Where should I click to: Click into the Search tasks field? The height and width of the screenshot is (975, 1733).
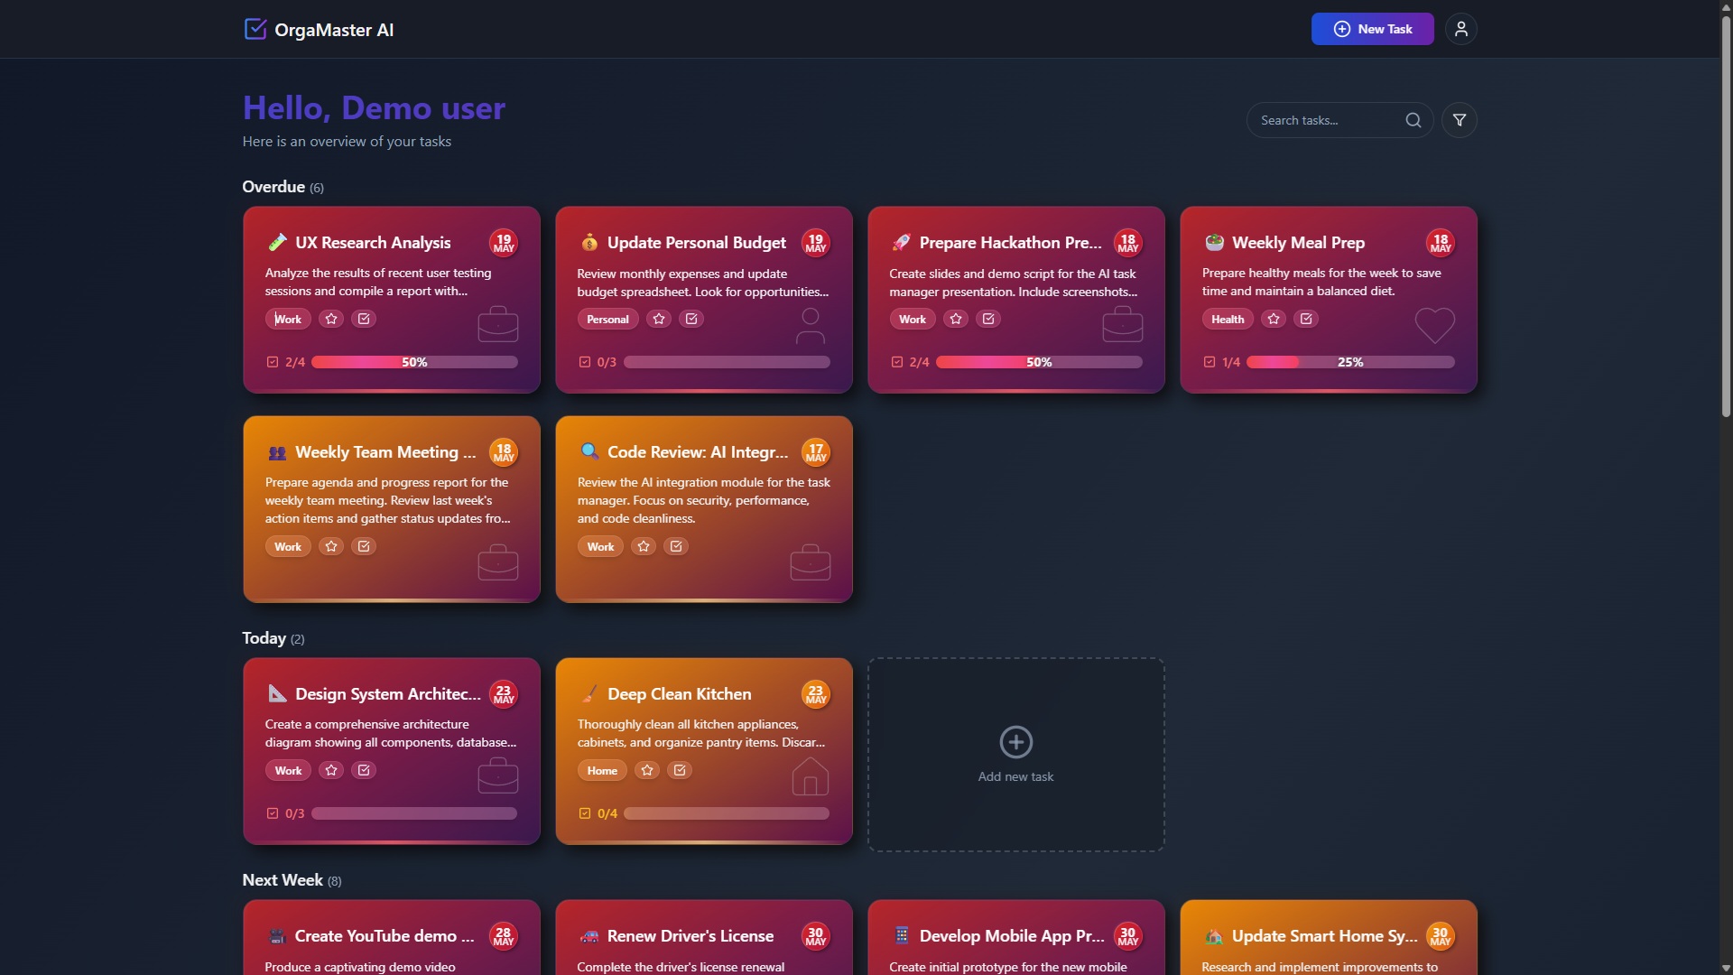(x=1322, y=120)
